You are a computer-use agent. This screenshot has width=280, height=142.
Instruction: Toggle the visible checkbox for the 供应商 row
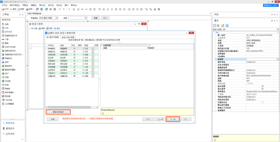(74, 58)
